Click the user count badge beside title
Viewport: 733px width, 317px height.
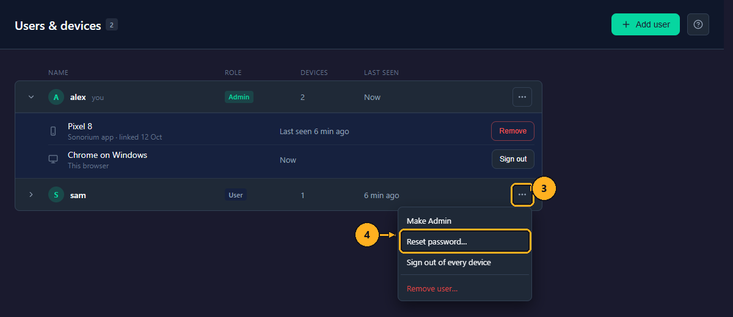point(112,24)
